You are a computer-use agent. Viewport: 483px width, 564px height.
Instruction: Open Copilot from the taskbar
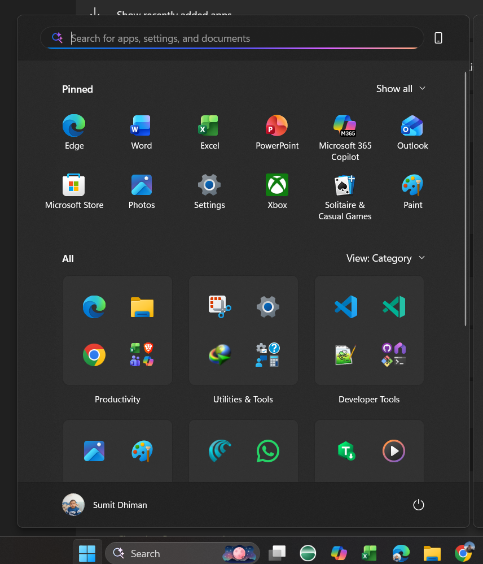(339, 553)
